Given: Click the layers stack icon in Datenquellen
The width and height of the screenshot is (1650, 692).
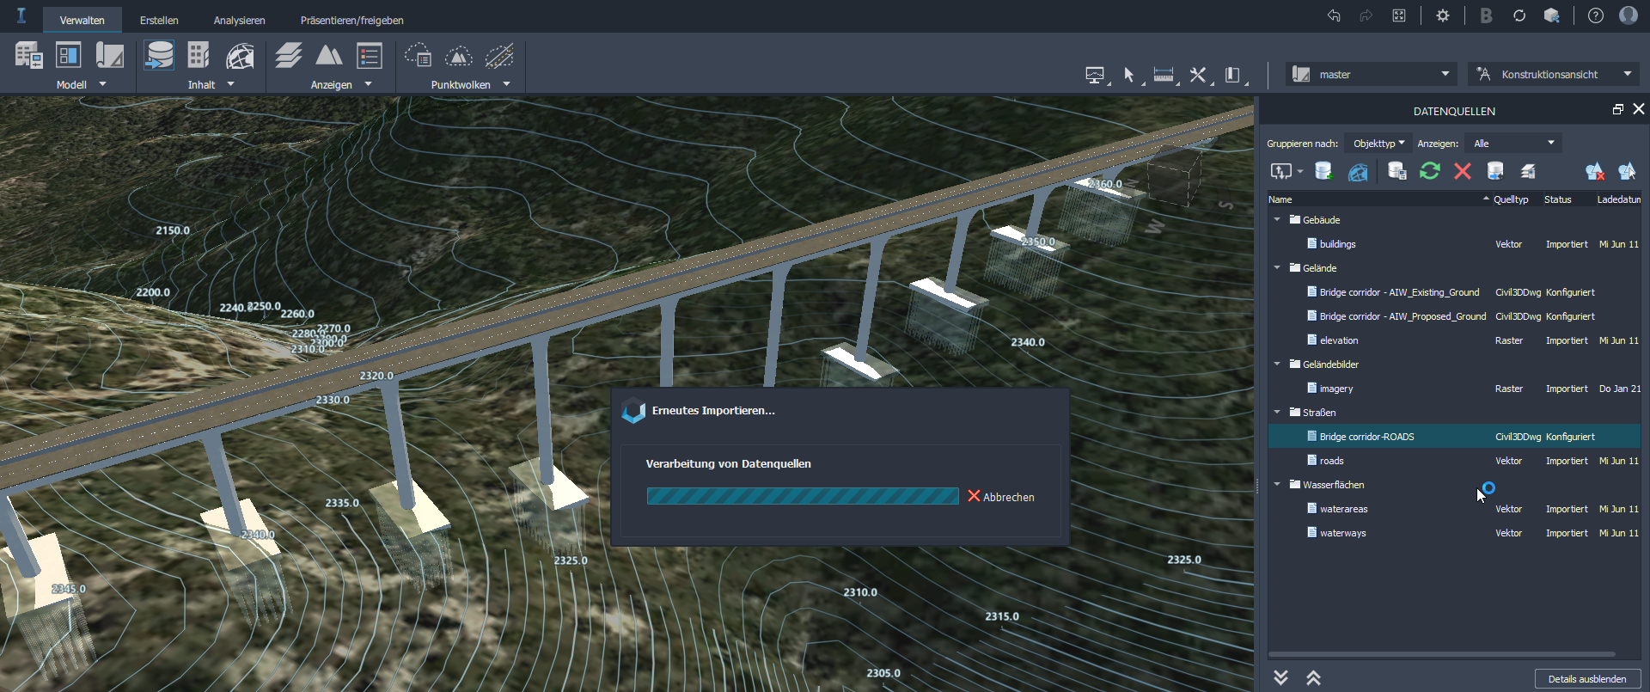Looking at the screenshot, I should (x=1528, y=171).
